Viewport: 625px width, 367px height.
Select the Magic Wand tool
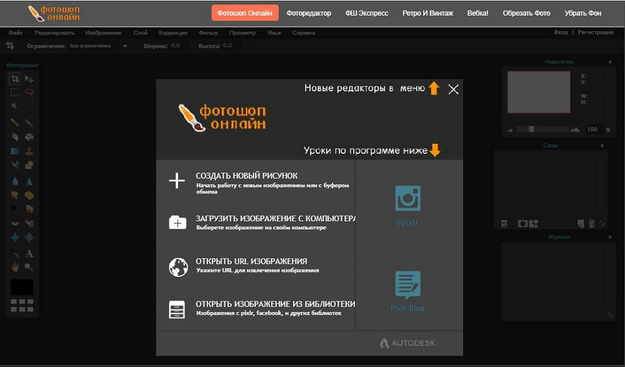15,106
